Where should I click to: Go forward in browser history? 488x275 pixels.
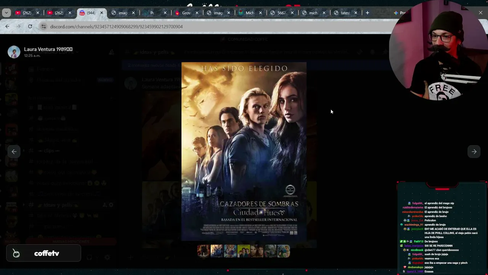[x=18, y=26]
